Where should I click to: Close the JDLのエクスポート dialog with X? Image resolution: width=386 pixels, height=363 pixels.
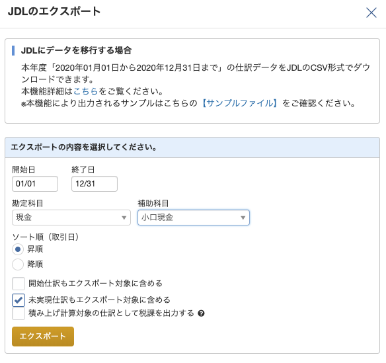coord(371,13)
